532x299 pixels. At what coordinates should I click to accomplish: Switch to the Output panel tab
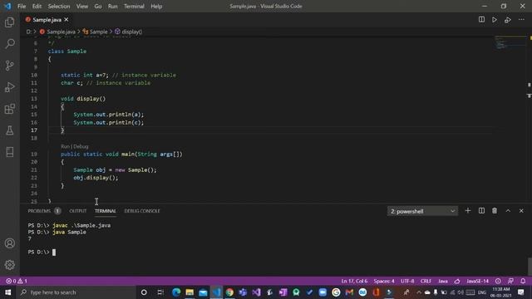[77, 211]
